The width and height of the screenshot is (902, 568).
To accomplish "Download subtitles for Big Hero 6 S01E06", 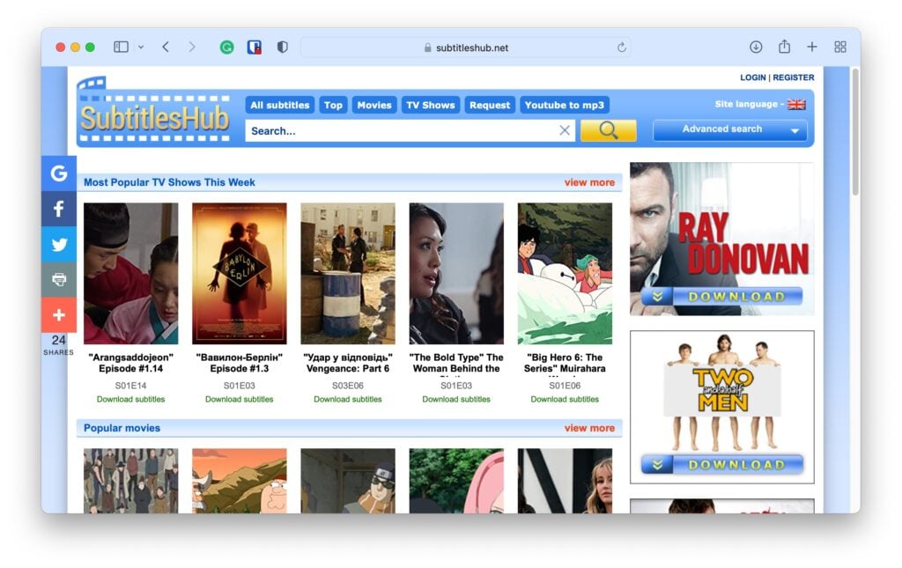I will coord(565,399).
